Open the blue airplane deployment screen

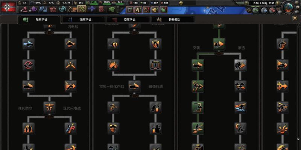tap(92, 9)
